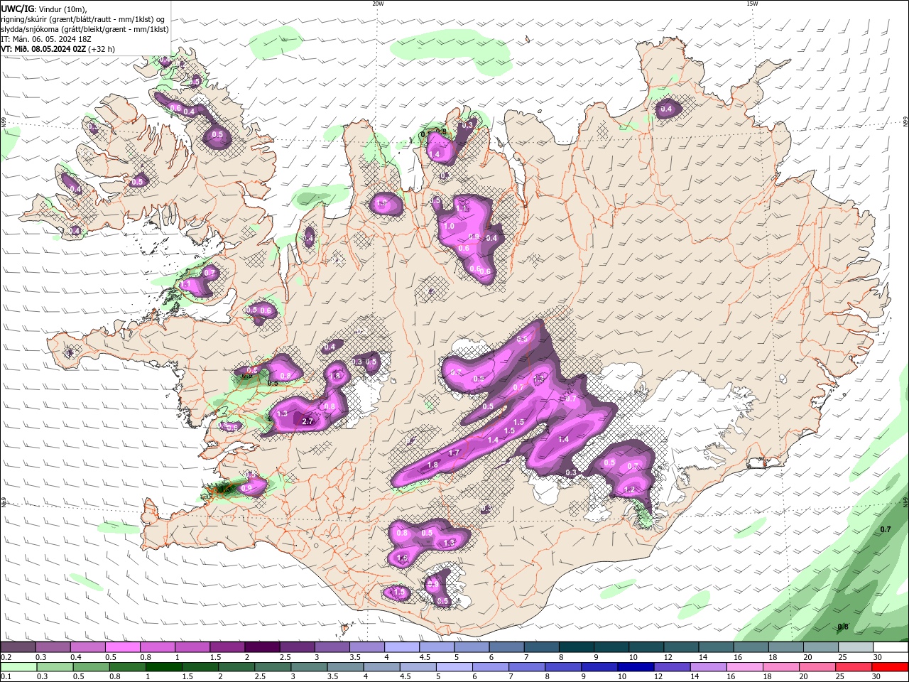Click the 15W longitude label
Viewport: 909px width, 682px height.
(751, 4)
